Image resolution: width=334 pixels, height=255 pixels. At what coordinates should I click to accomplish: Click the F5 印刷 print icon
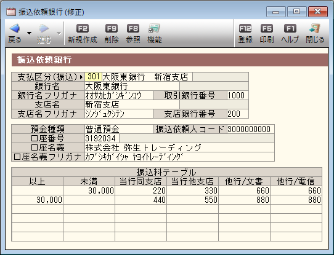point(267,28)
